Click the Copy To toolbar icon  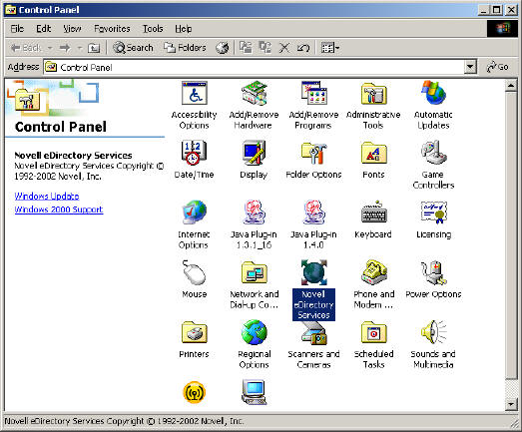(x=265, y=48)
